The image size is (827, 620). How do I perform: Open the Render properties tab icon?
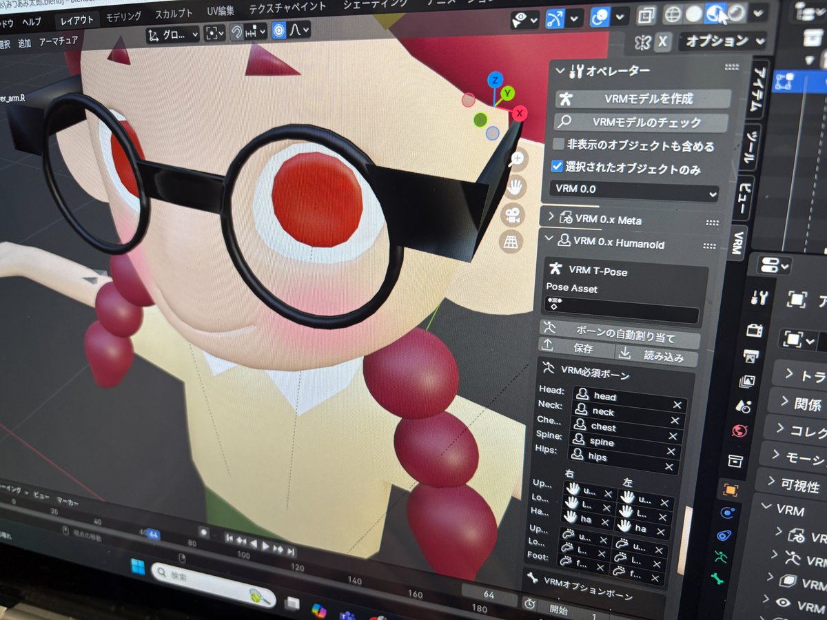(755, 329)
